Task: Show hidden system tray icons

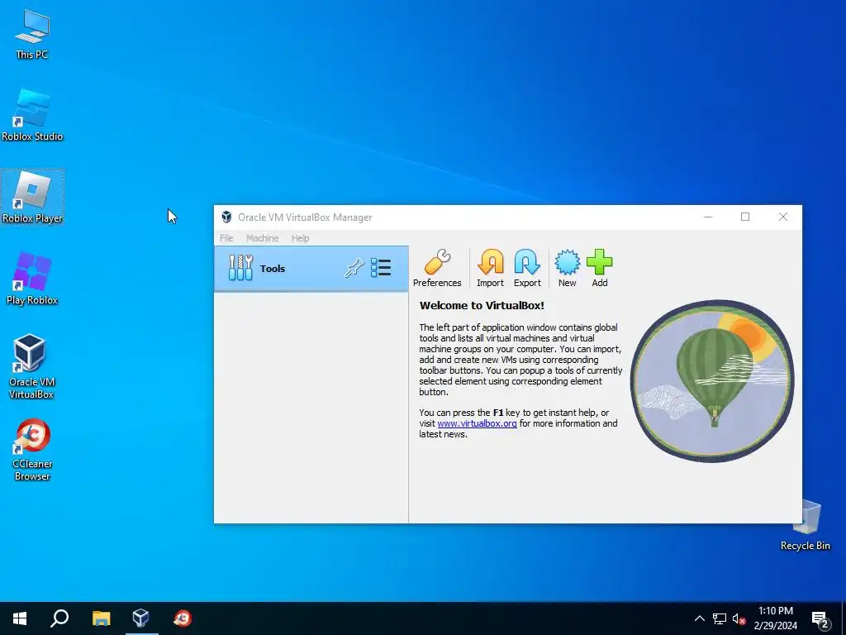Action: coord(699,618)
